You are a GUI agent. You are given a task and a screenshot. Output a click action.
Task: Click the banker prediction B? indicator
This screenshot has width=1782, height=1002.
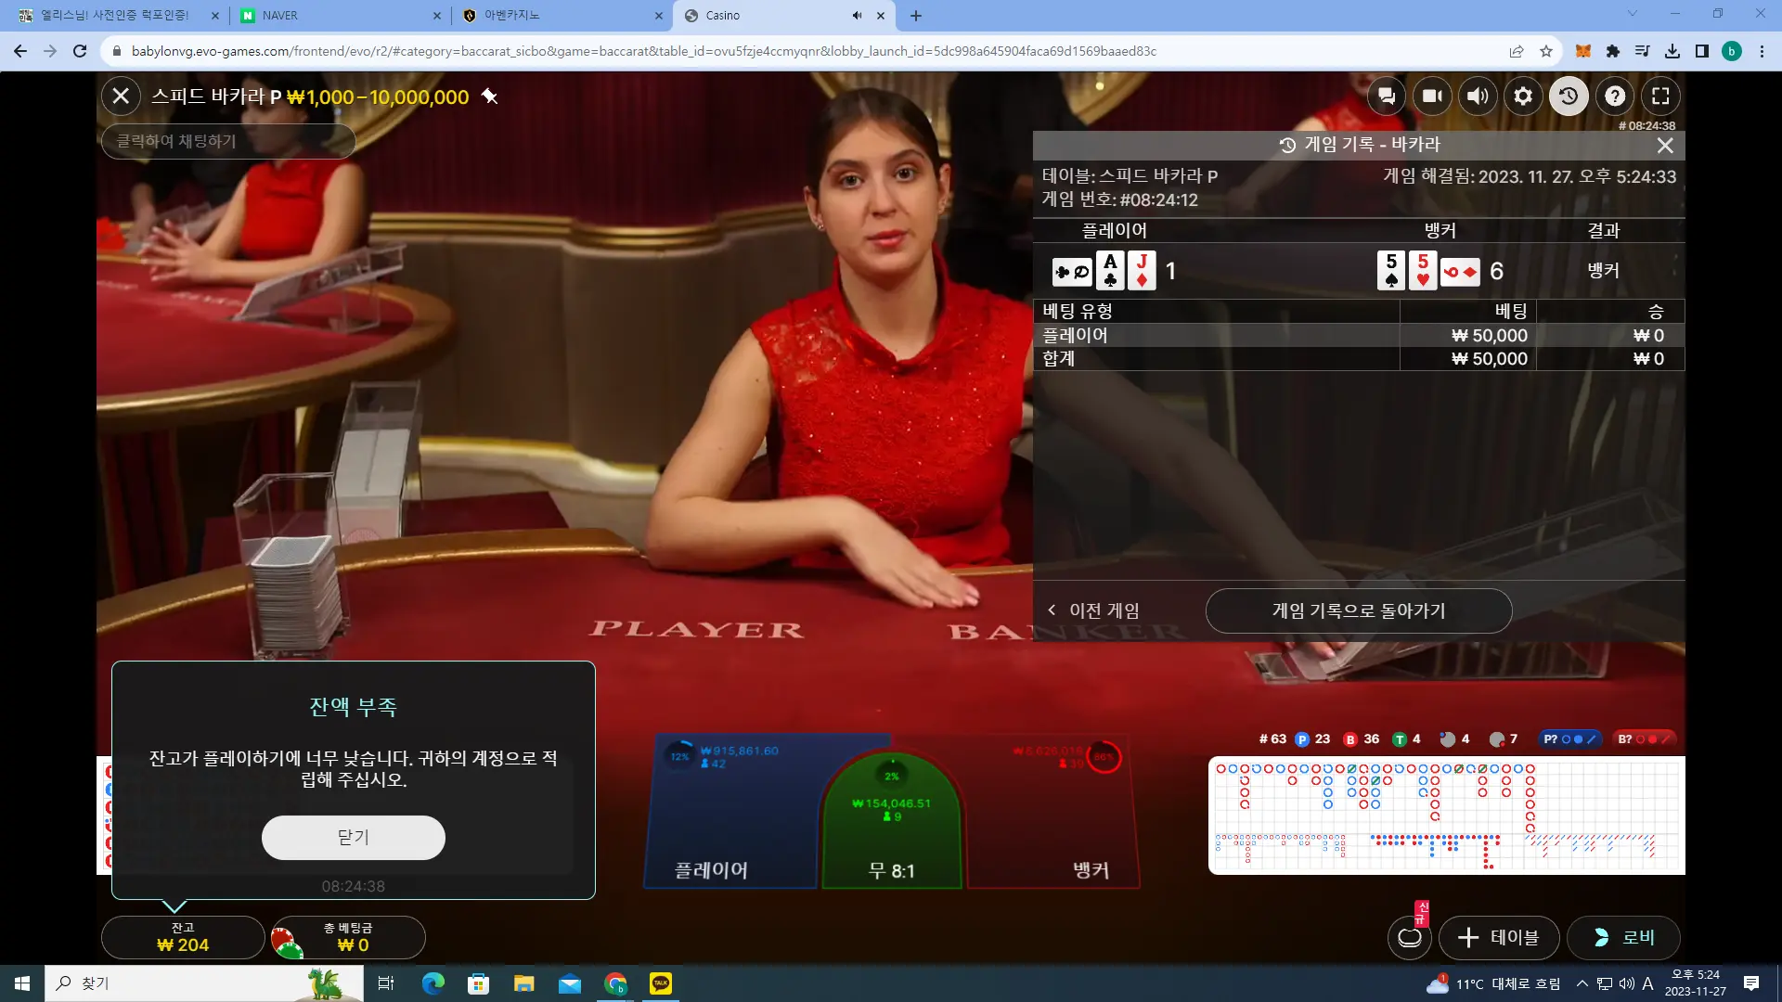tap(1644, 739)
